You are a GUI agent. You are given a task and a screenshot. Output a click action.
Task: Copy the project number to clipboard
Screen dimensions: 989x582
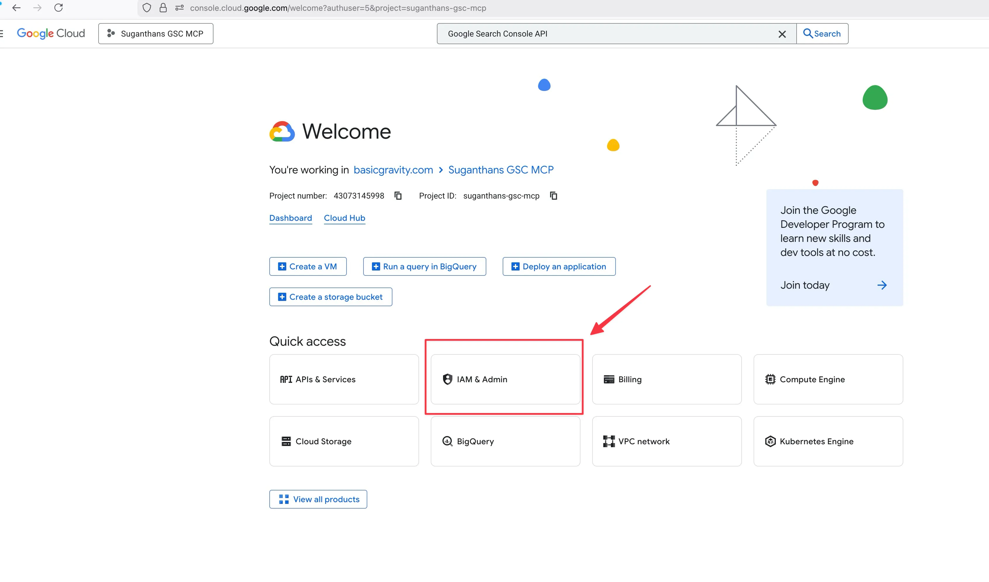click(398, 195)
